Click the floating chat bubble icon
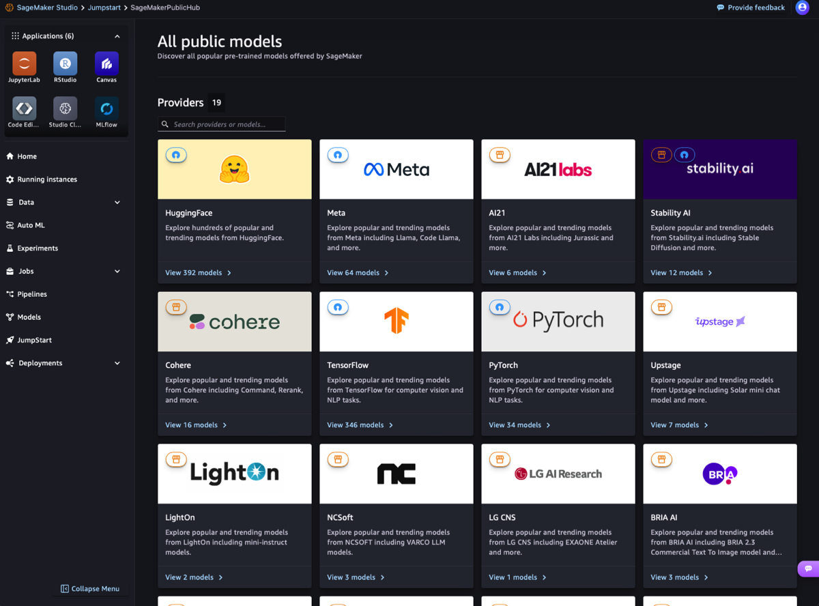819x606 pixels. click(x=808, y=568)
